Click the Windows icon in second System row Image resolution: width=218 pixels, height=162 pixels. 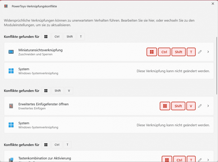11,125
